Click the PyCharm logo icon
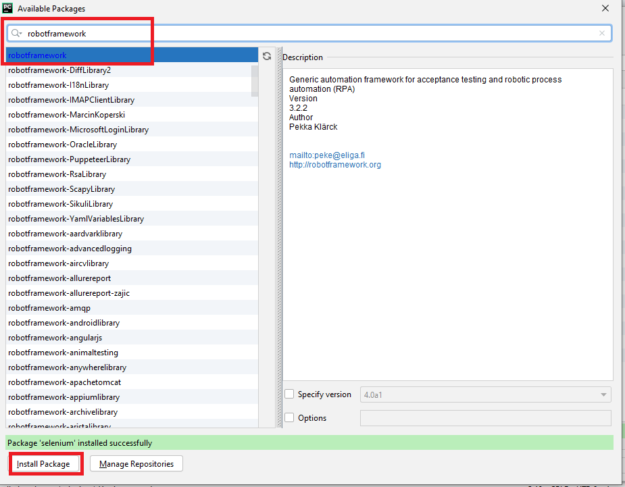This screenshot has height=487, width=625. tap(7, 8)
